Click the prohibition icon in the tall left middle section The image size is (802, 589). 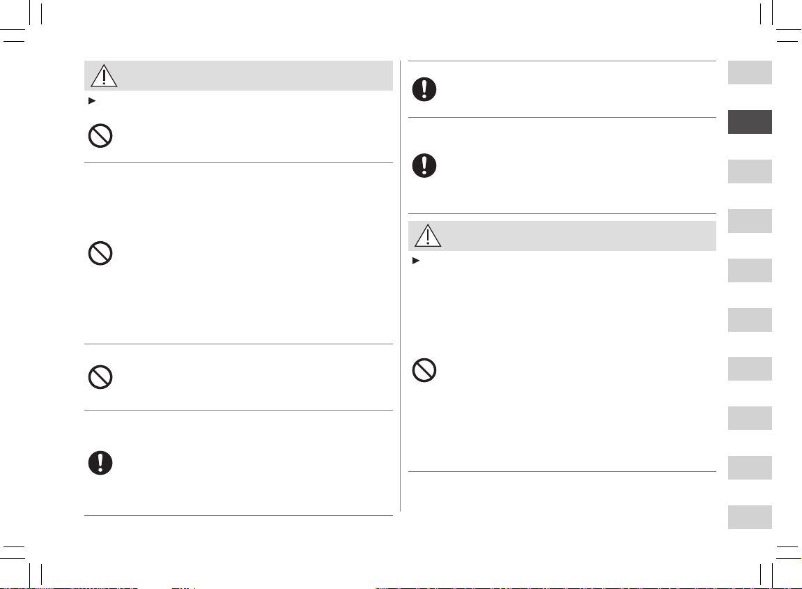point(100,253)
